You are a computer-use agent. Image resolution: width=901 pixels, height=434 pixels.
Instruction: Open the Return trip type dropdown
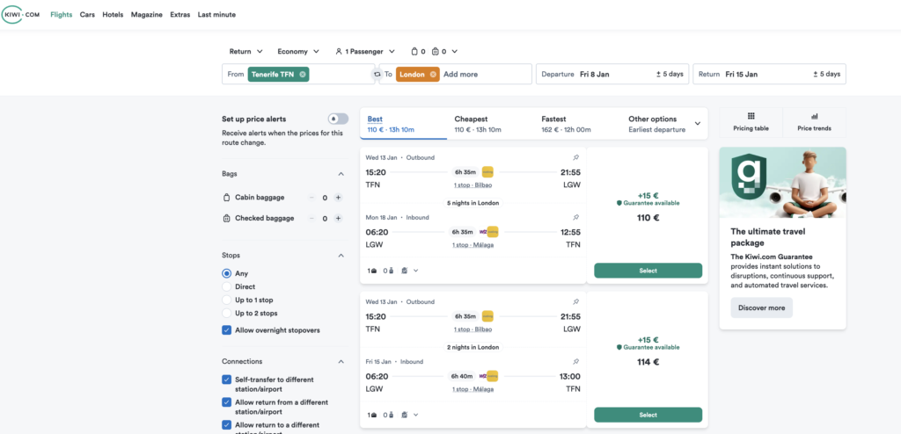tap(245, 51)
